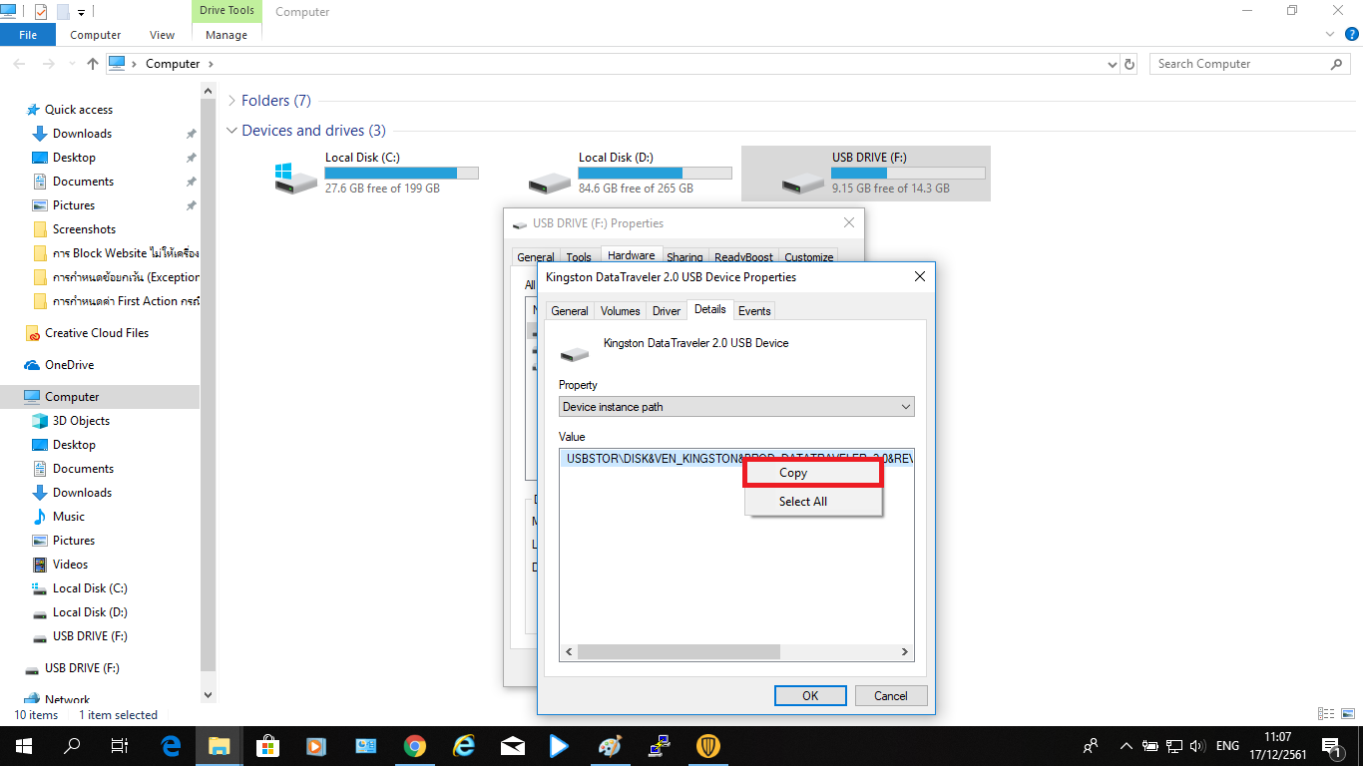Open OneDrive in navigation pane

click(x=69, y=365)
